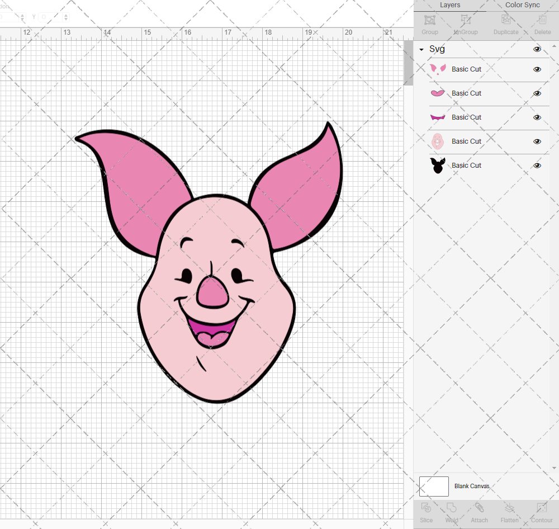Click the Svg group name
559x529 pixels.
[x=437, y=49]
